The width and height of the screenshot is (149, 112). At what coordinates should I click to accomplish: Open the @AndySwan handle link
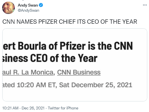[28, 10]
